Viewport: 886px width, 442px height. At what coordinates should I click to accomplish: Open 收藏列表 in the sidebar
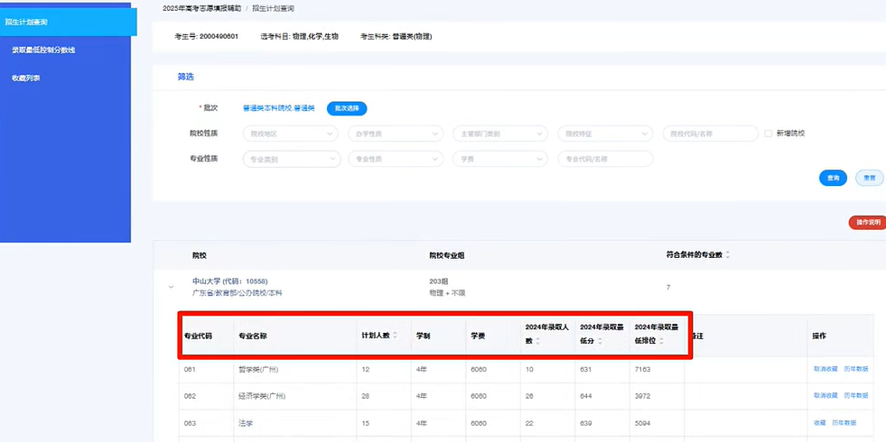point(25,78)
